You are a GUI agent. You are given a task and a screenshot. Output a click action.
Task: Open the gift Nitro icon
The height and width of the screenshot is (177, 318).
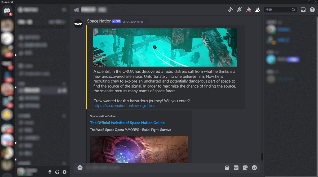(x=227, y=168)
